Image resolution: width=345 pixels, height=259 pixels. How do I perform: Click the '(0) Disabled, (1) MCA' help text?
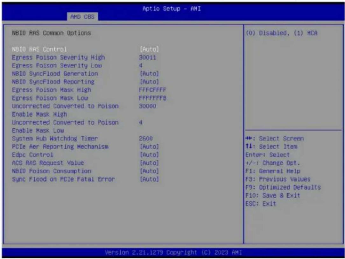click(x=281, y=33)
